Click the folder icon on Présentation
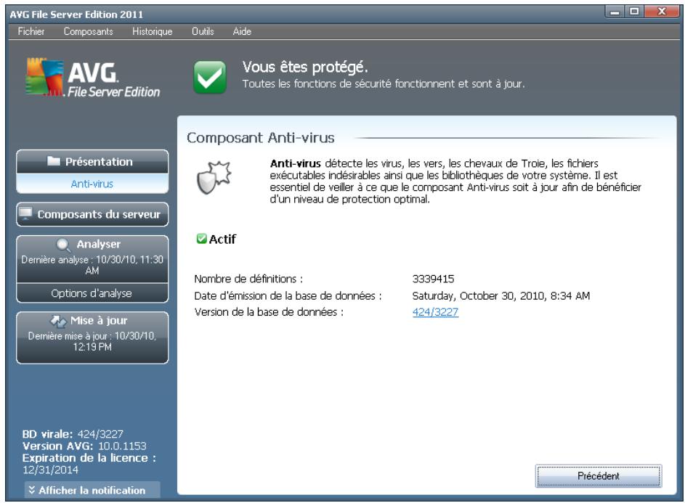The width and height of the screenshot is (685, 503). pos(54,161)
